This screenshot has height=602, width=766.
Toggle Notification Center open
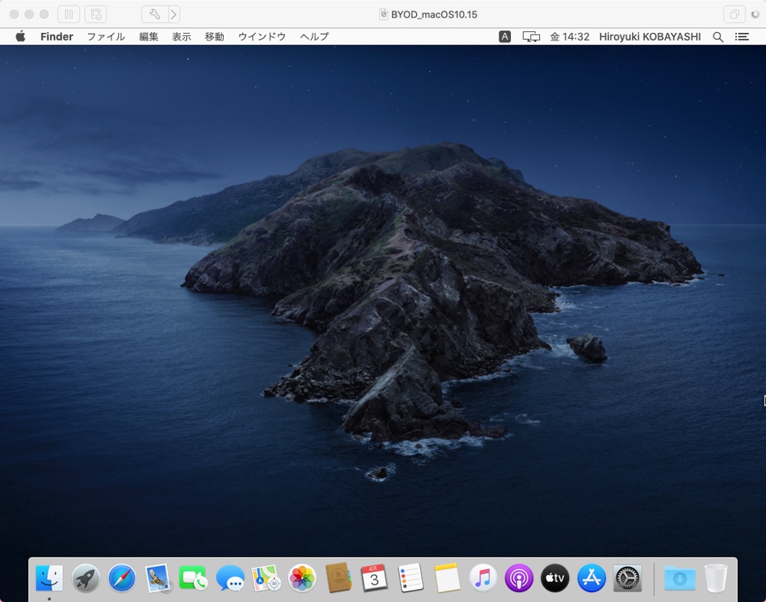click(x=741, y=36)
